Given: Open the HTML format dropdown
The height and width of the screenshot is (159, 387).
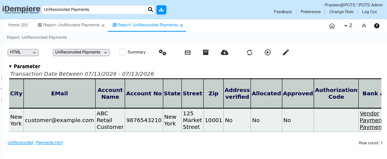Looking at the screenshot, I should [23, 52].
